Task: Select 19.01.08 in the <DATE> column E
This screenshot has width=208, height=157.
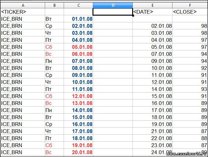Action: pos(152,124)
